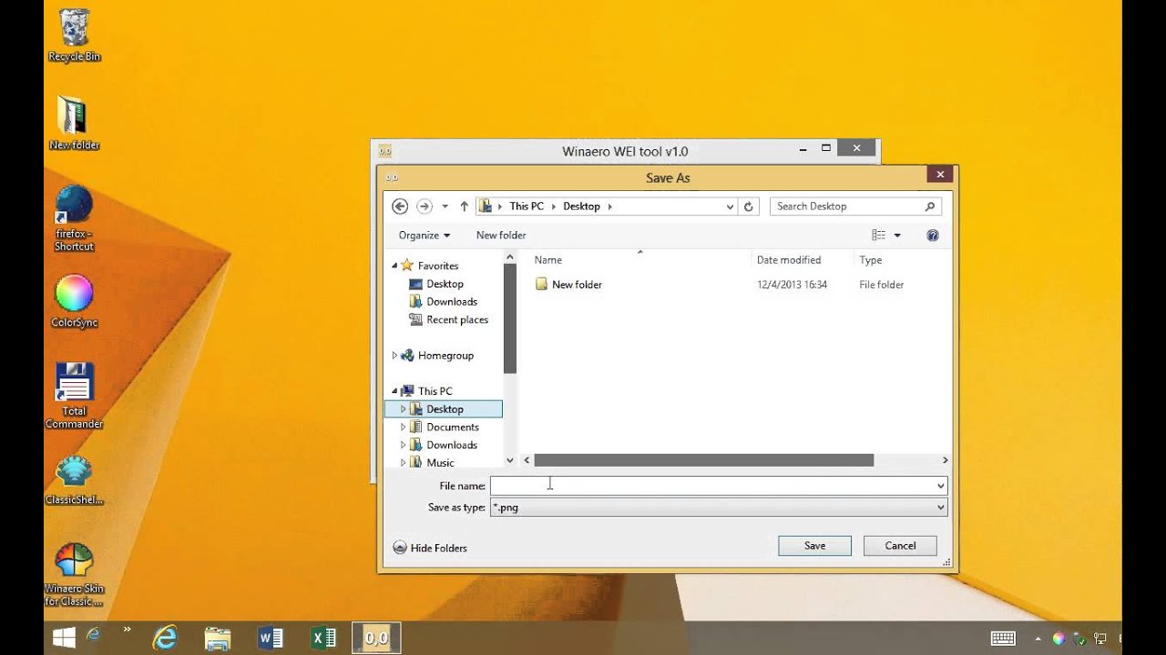
Task: Show hidden tray icons arrow
Action: coord(1039,639)
